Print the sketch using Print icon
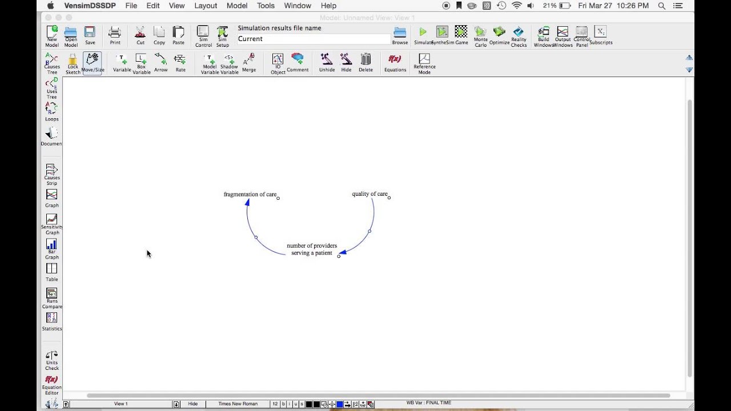Screen dimensions: 731x411 [115, 35]
